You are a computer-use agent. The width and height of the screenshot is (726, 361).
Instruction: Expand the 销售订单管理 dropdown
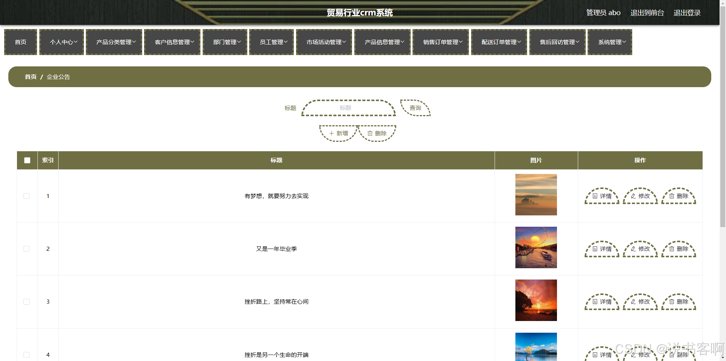[441, 42]
